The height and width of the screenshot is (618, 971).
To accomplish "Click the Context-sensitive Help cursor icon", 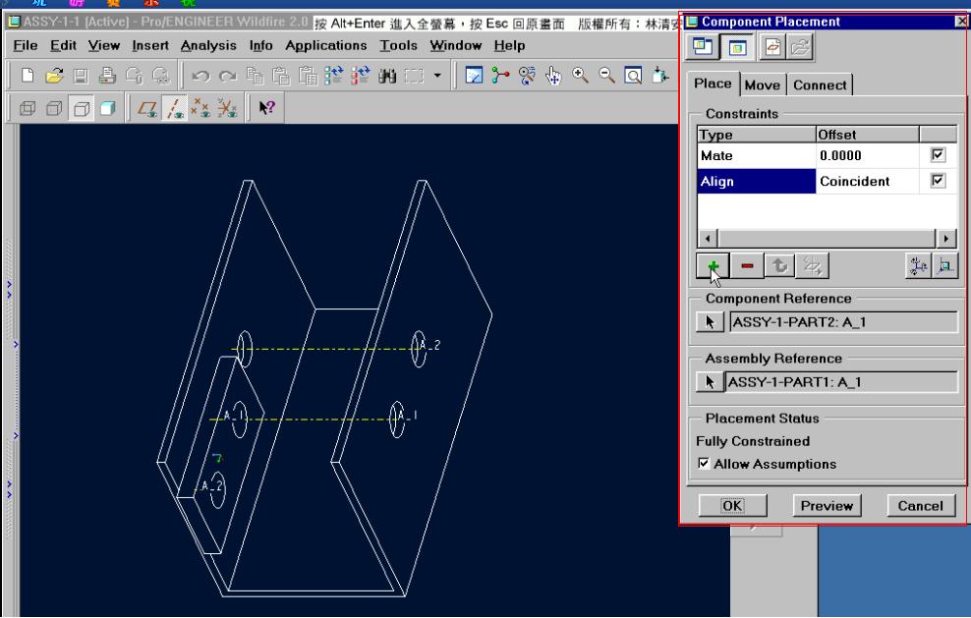I will (267, 108).
